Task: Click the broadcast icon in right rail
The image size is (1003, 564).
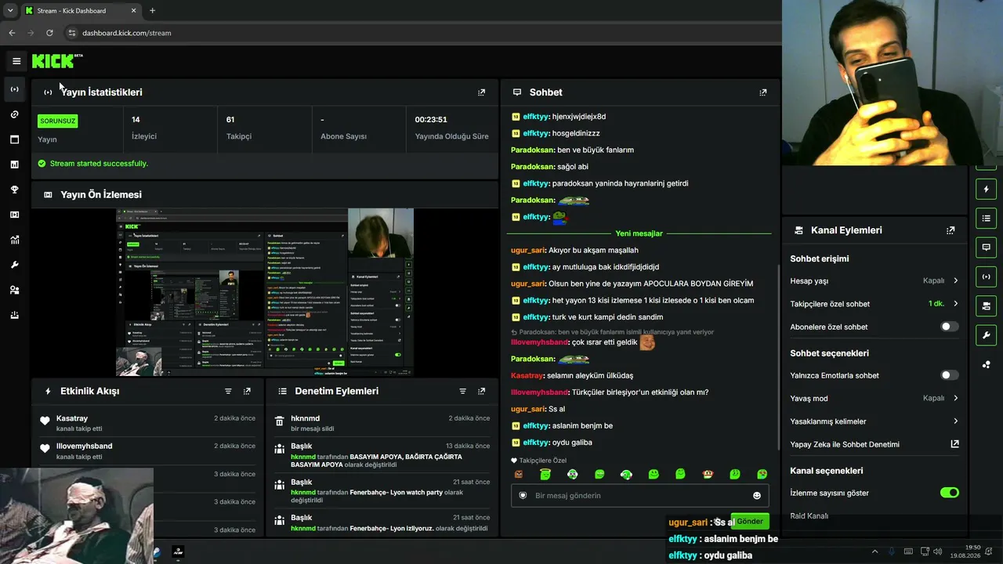Action: (987, 277)
